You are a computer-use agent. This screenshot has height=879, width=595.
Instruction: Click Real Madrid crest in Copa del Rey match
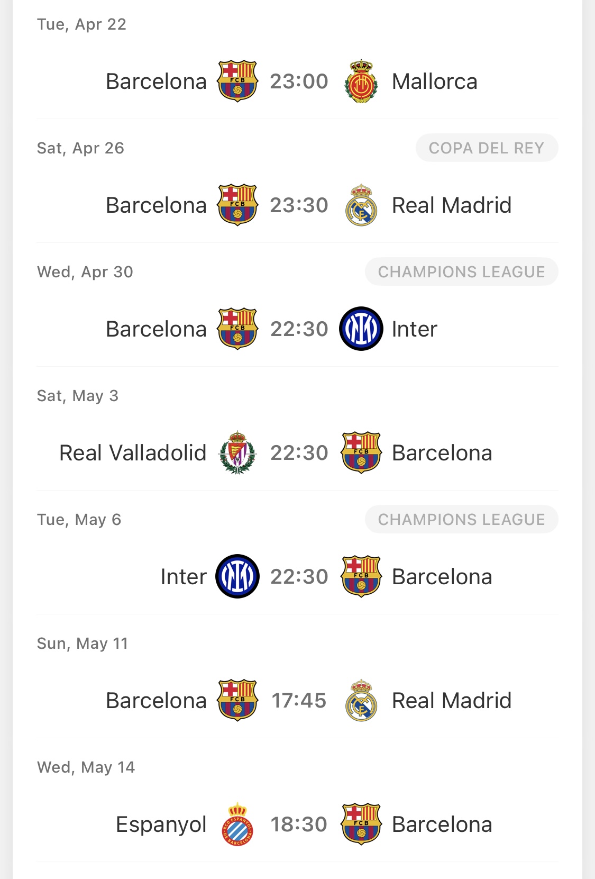click(x=361, y=205)
